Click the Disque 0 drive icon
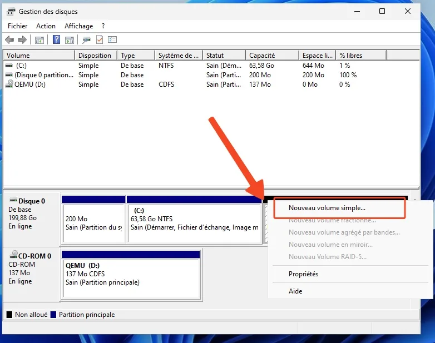This screenshot has width=435, height=343. click(x=13, y=200)
